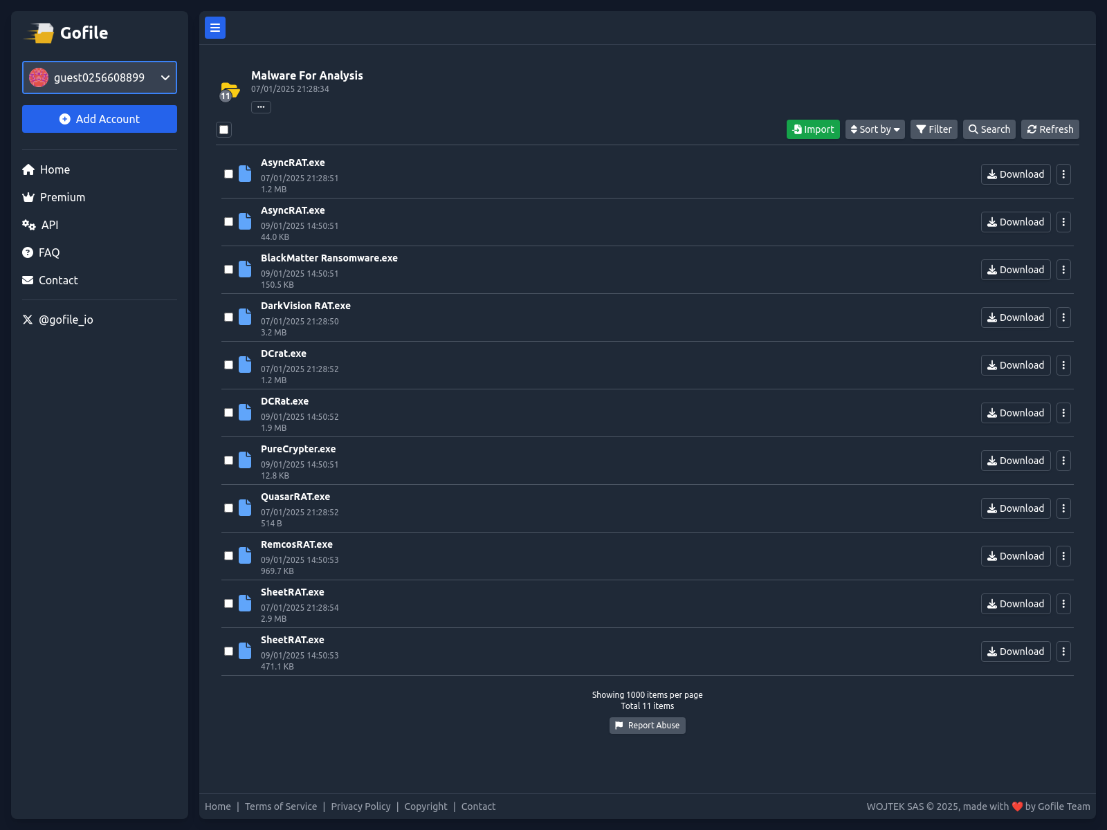The height and width of the screenshot is (830, 1107).
Task: Open the Malware For Analysis folder icon
Action: [229, 91]
